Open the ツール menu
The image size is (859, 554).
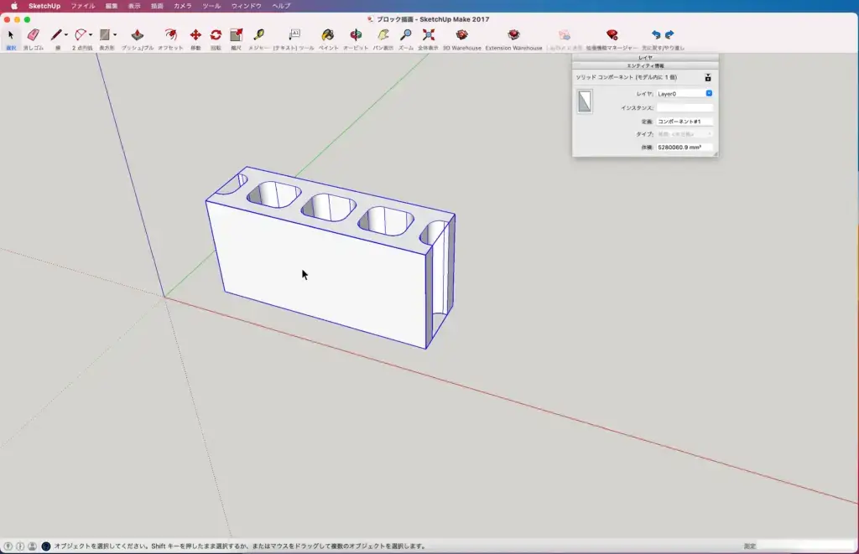[211, 6]
